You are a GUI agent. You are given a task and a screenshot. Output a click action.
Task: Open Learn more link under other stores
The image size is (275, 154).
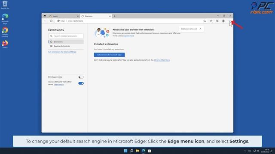pyautogui.click(x=59, y=85)
